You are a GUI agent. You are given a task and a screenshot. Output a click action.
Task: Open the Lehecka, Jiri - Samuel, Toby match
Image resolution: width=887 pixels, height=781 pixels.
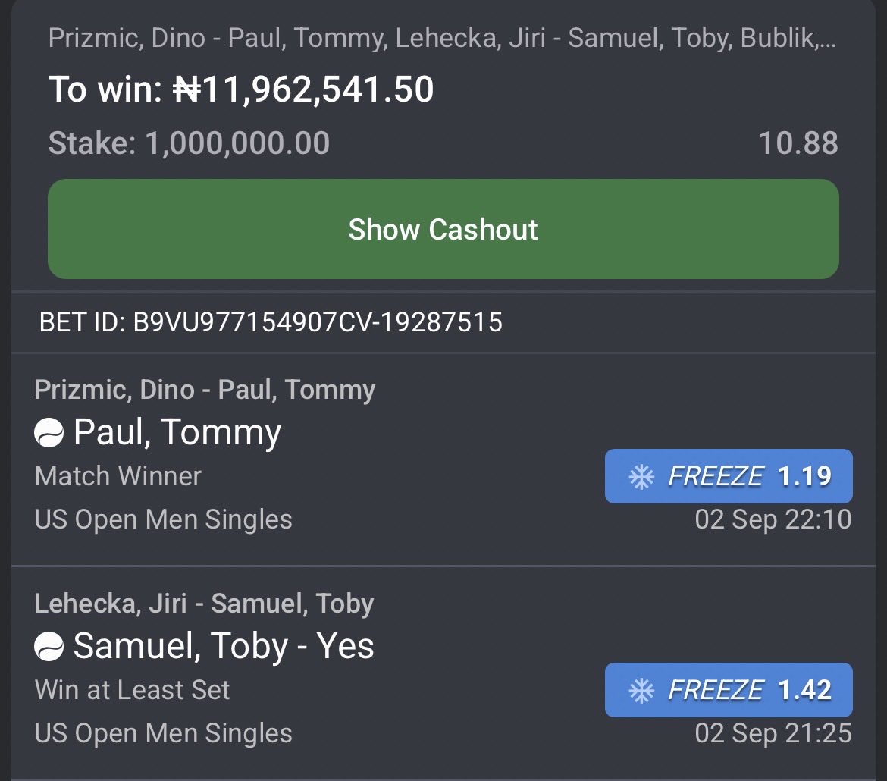204,604
